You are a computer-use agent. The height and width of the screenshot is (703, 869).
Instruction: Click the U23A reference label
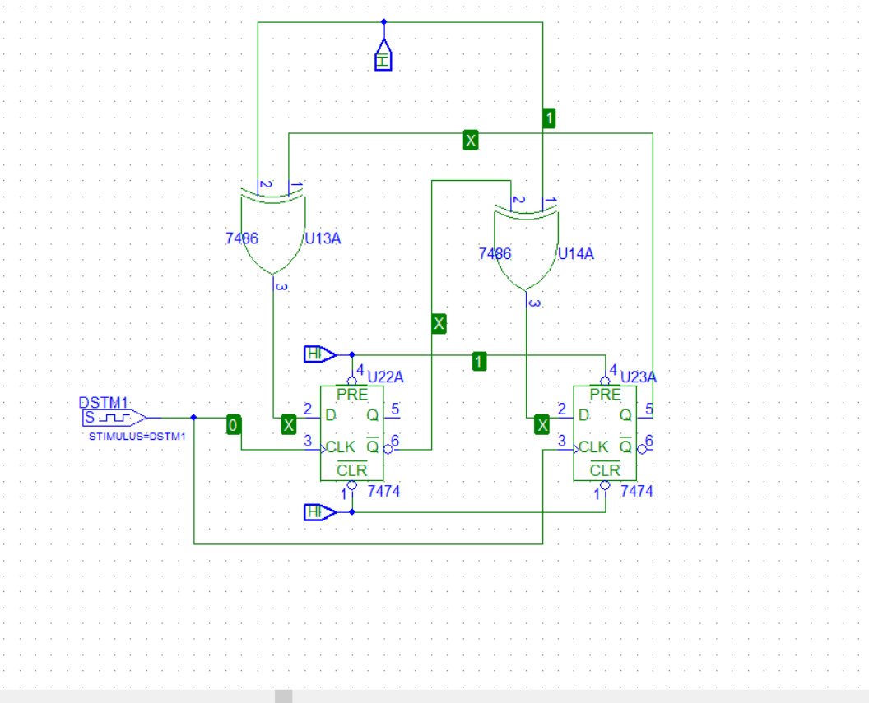639,377
